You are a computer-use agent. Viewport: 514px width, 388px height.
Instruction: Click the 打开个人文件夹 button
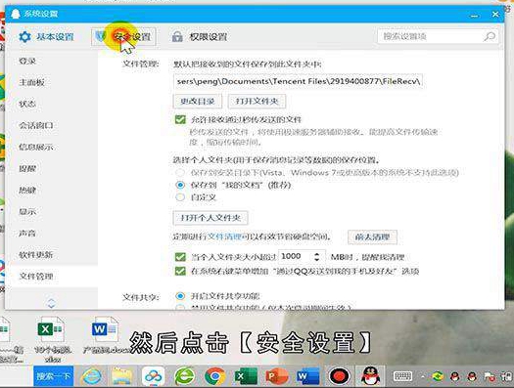tap(210, 218)
